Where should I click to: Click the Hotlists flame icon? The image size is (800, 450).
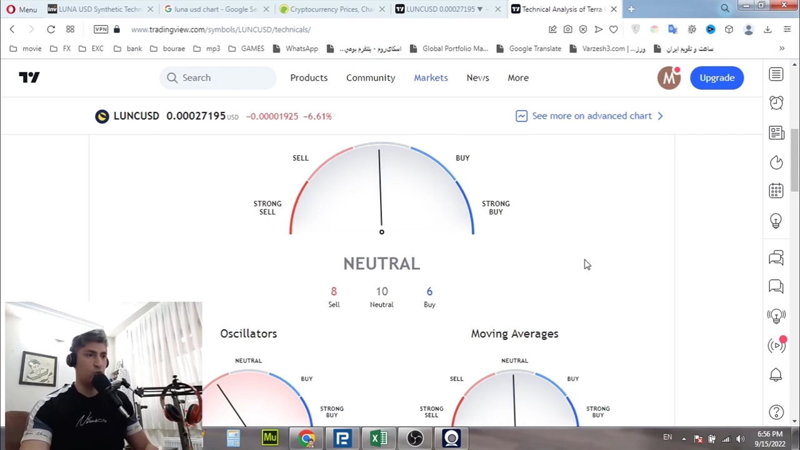(x=776, y=162)
